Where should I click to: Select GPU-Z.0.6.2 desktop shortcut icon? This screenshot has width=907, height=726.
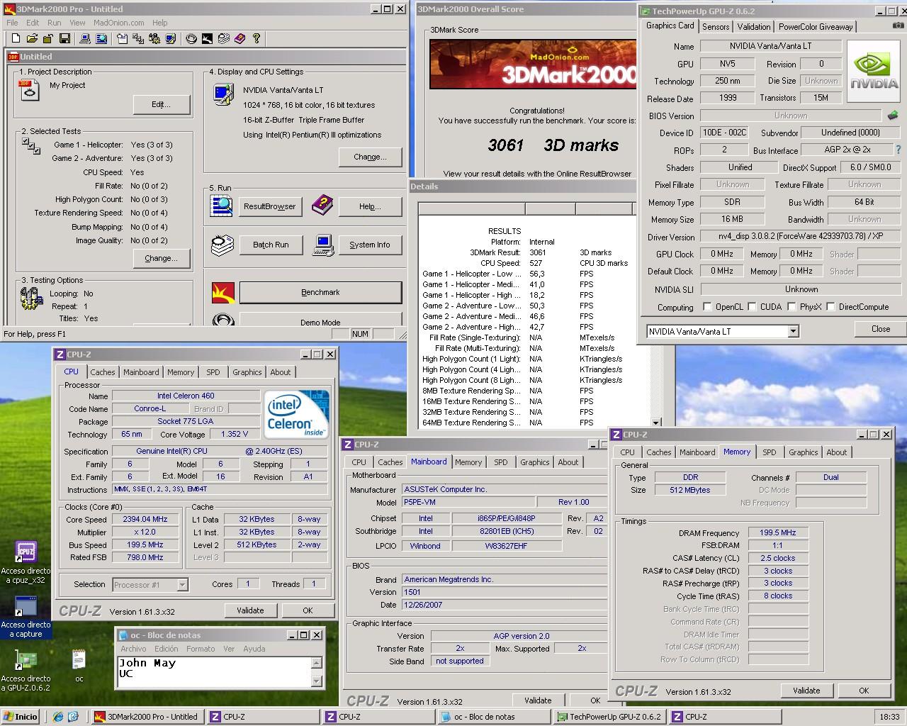click(x=26, y=661)
